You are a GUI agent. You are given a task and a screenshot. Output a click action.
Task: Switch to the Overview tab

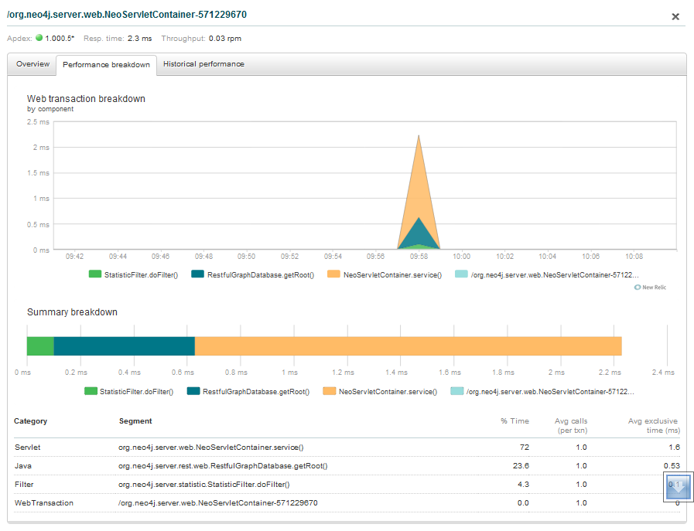coord(32,65)
